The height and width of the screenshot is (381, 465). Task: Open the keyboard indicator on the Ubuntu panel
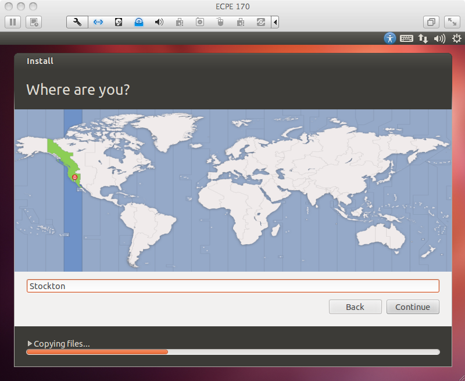pyautogui.click(x=406, y=38)
